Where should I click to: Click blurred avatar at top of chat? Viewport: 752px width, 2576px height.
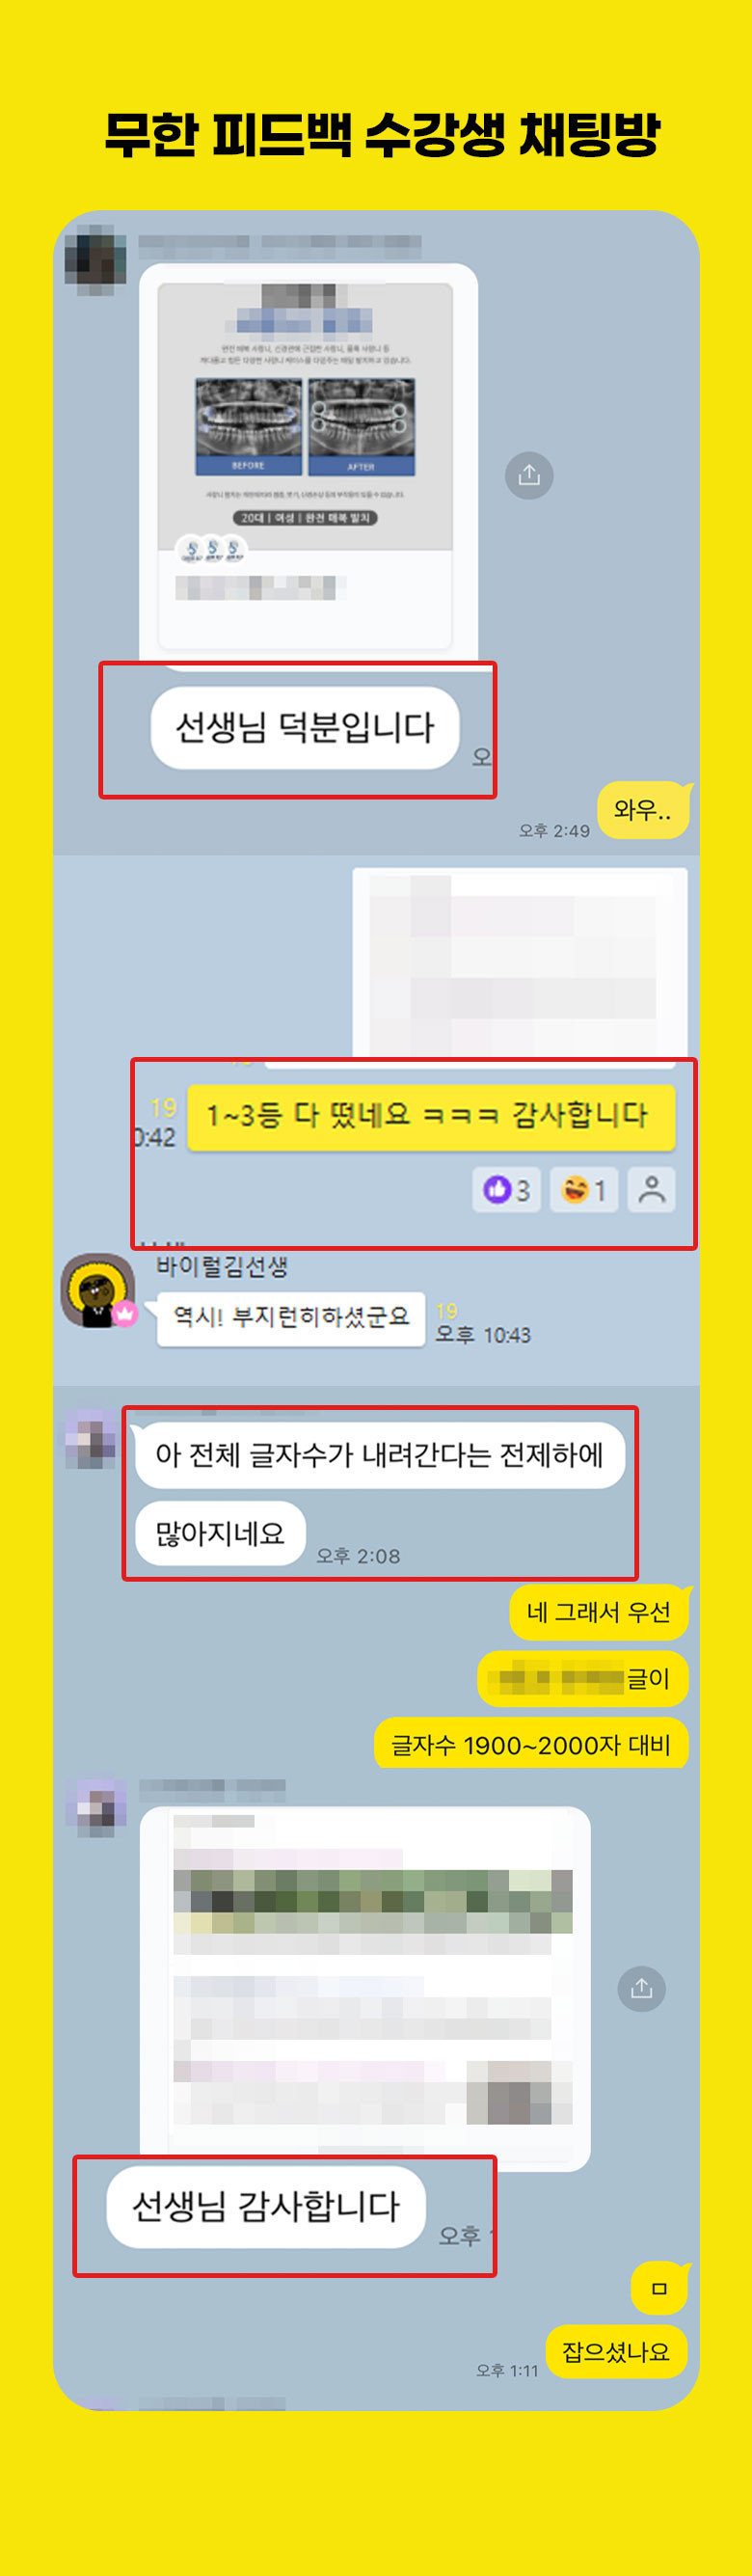pos(95,260)
